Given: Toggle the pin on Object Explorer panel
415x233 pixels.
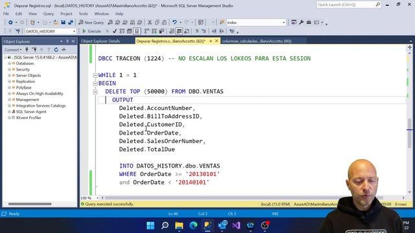Looking at the screenshot, I should 67,41.
